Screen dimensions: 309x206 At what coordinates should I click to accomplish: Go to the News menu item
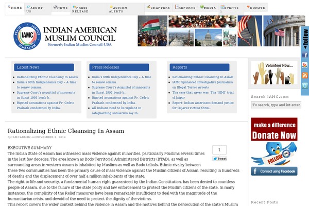pos(61,8)
